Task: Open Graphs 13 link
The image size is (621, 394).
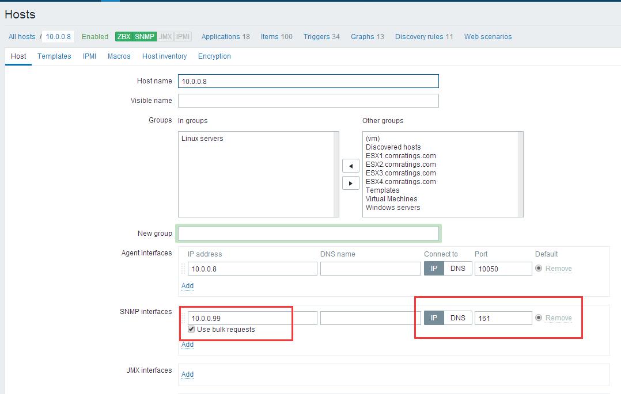Action: (368, 36)
